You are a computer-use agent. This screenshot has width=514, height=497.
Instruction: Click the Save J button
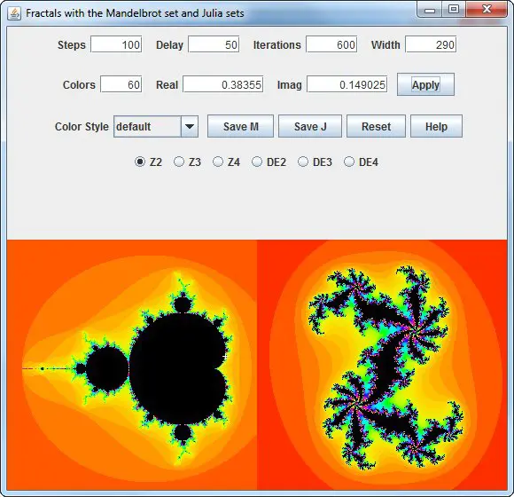310,126
